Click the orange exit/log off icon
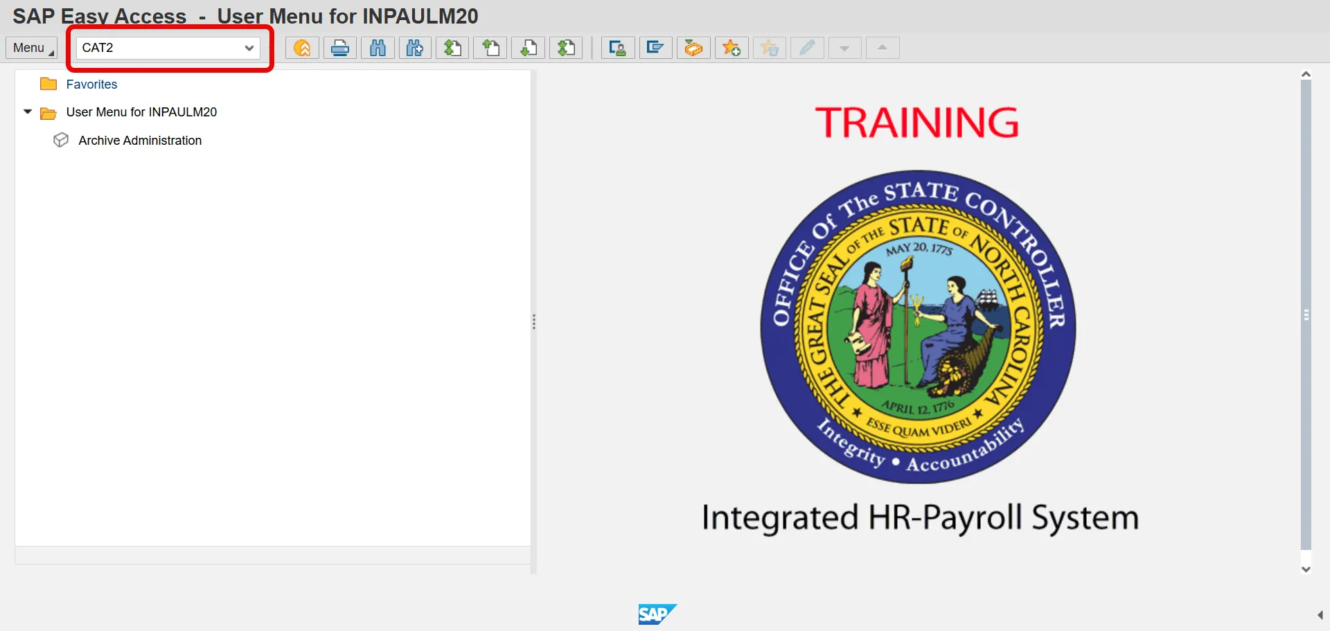This screenshot has width=1330, height=631. [x=302, y=48]
